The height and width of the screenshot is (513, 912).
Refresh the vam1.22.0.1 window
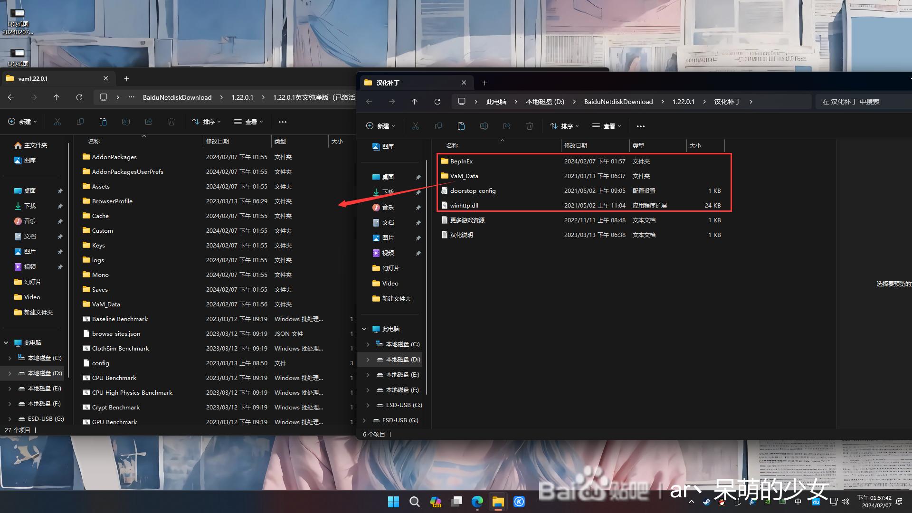(x=79, y=97)
